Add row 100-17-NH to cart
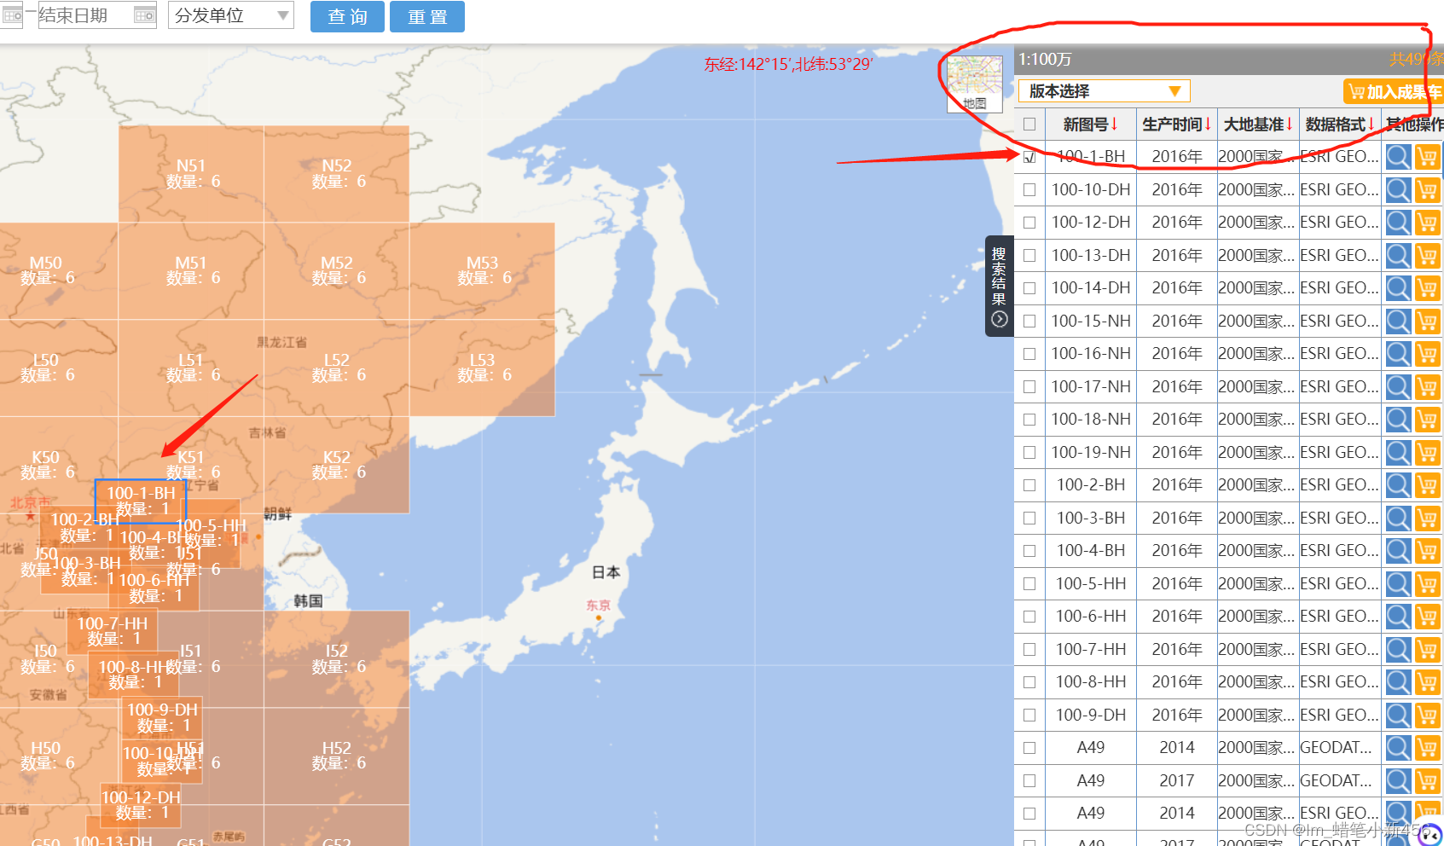This screenshot has height=846, width=1444. pyautogui.click(x=1427, y=386)
